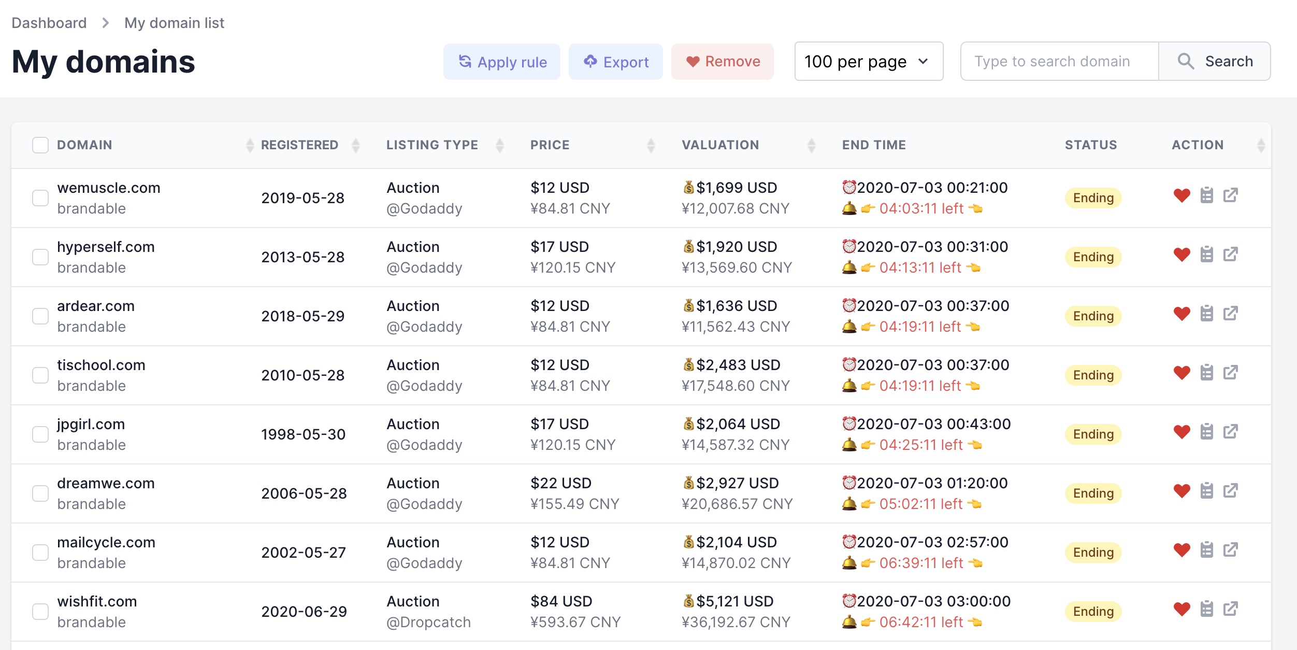Open the 100 per page dropdown
The width and height of the screenshot is (1297, 650).
pos(868,62)
